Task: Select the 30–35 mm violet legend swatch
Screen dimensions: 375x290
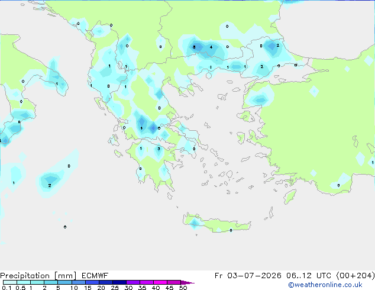Action: [132, 282]
